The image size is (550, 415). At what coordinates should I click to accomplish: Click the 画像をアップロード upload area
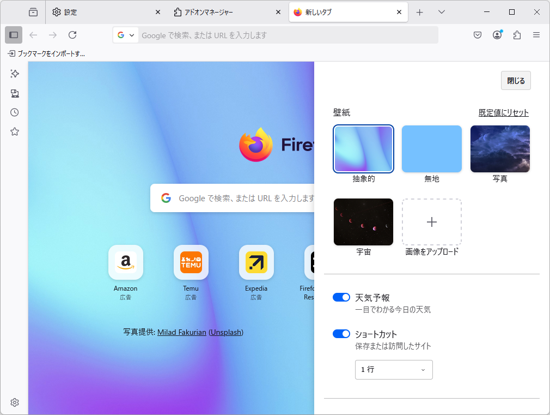coord(431,222)
